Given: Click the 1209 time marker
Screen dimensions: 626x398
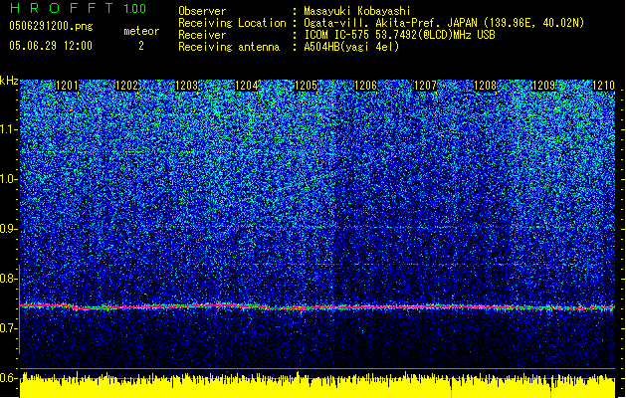Looking at the screenshot, I should click(544, 86).
